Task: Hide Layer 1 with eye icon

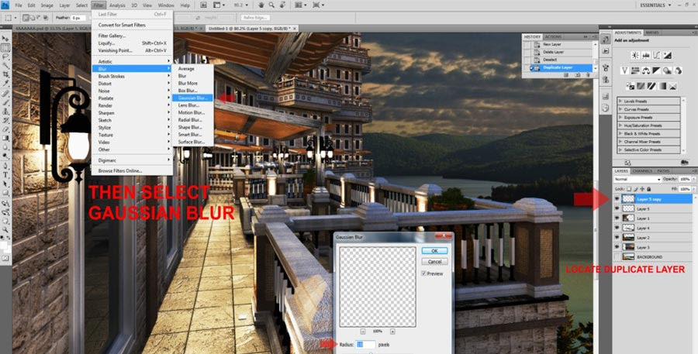Action: [617, 218]
